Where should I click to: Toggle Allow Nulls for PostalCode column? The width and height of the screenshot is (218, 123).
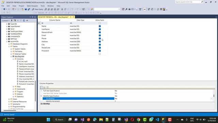click(100, 48)
